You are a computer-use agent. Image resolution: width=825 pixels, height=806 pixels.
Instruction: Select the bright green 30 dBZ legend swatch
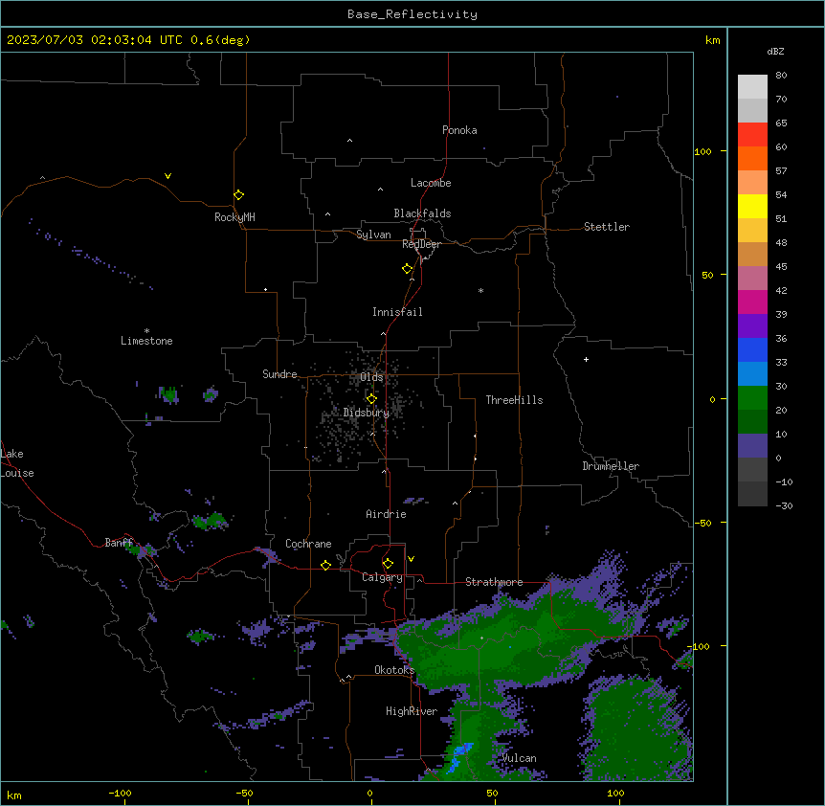click(x=752, y=398)
